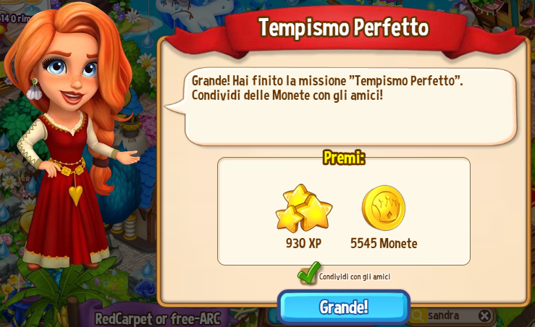
Task: Click the character's white shell earring
Action: [x=34, y=90]
